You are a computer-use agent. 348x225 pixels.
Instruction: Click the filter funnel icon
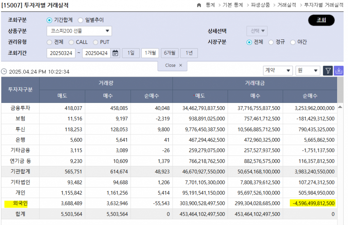[x=328, y=71]
